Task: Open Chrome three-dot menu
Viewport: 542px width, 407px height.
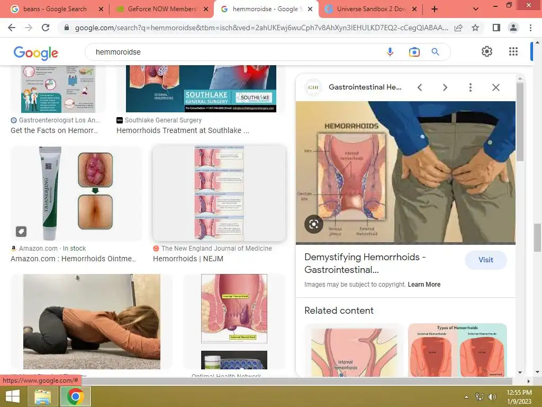Action: 530,28
